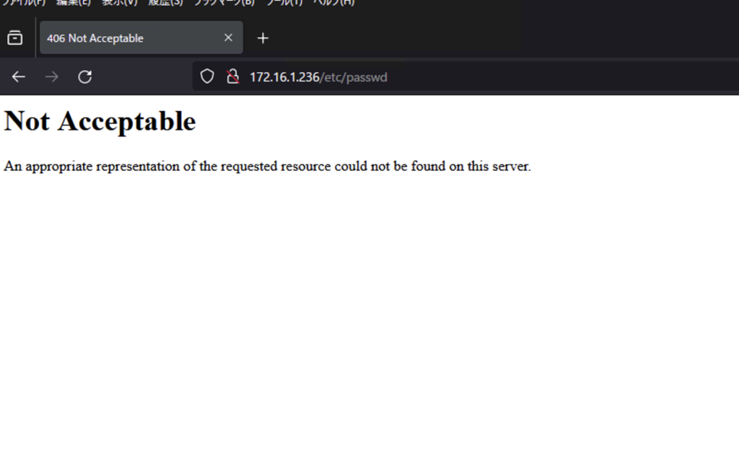Click the "Not Acceptable" page heading
Viewport: 739px width, 454px height.
point(100,121)
